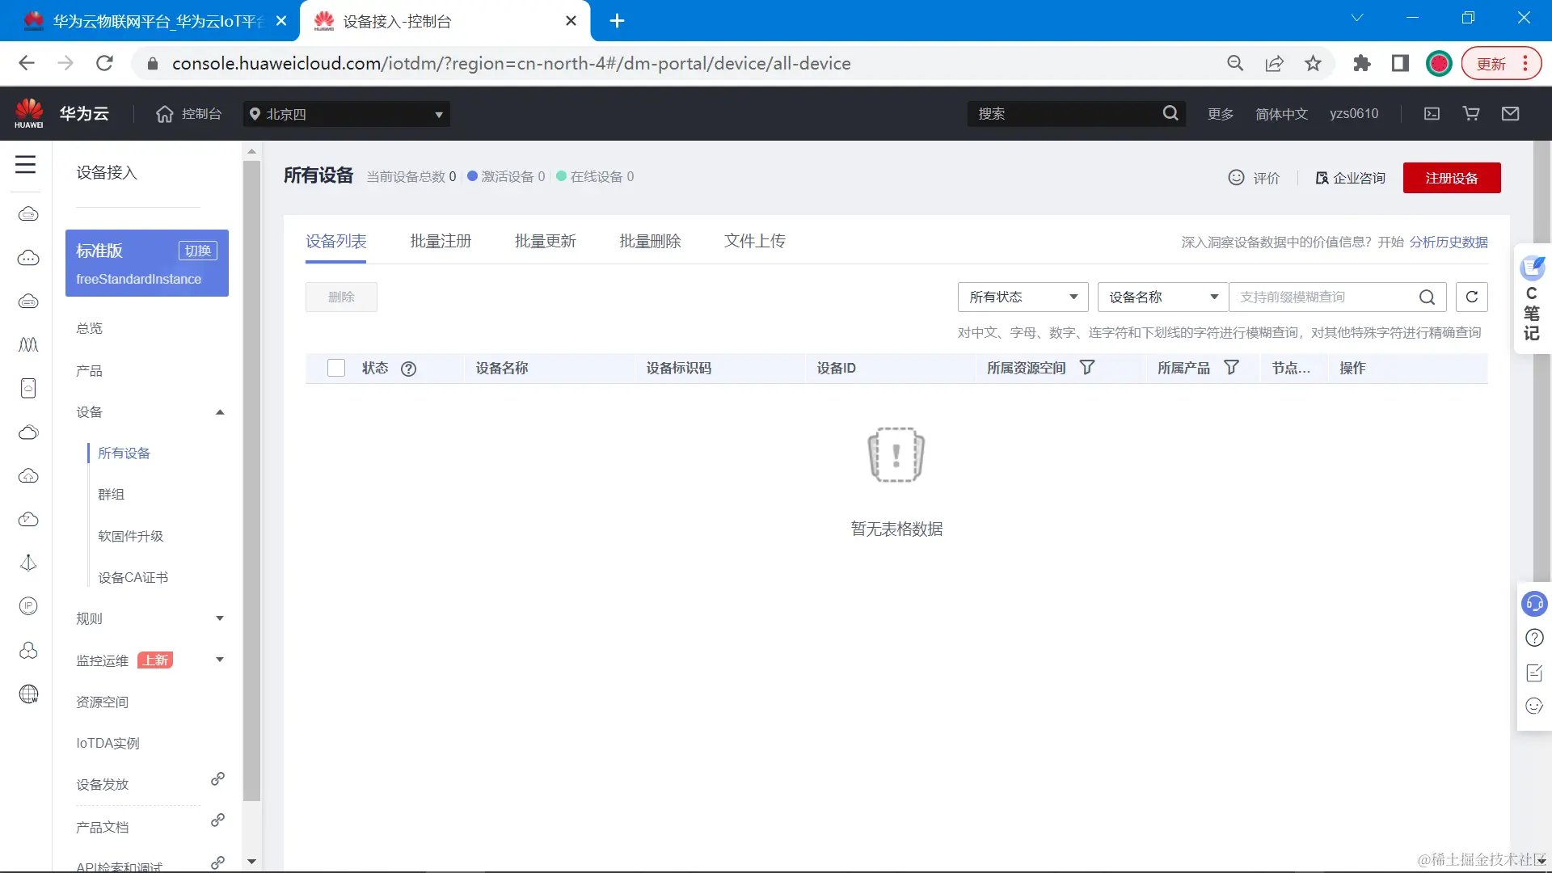The height and width of the screenshot is (873, 1552).
Task: Select the cloud upload icon in sidebar
Action: (28, 476)
